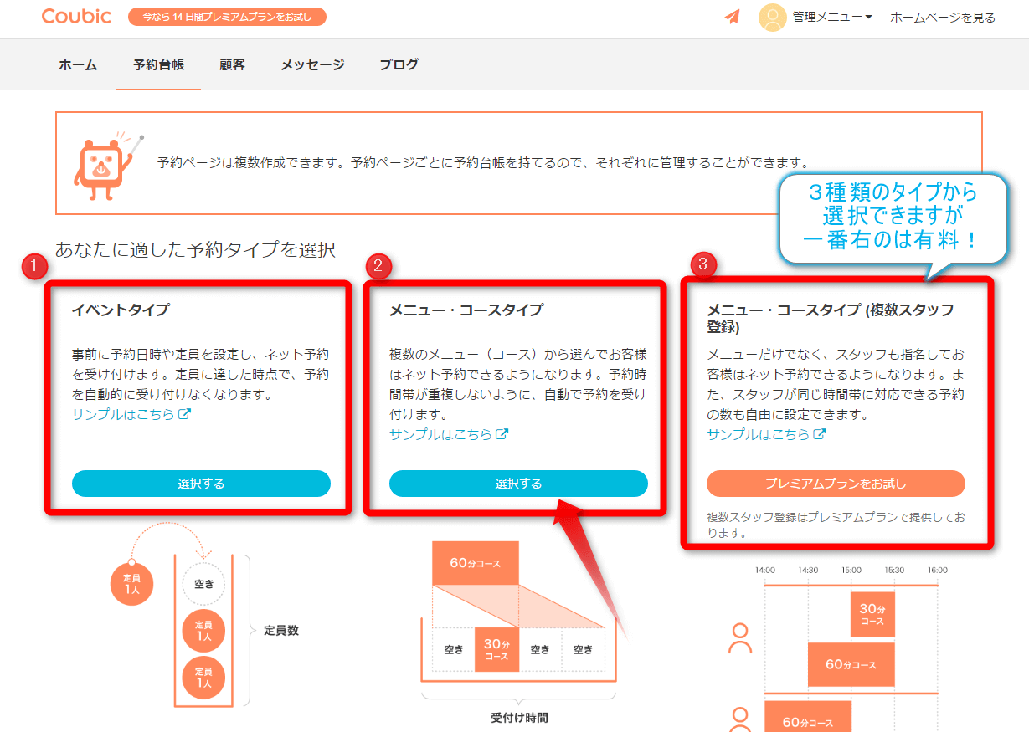Image resolution: width=1029 pixels, height=732 pixels.
Task: Select the 予約台帳 tab
Action: click(158, 64)
